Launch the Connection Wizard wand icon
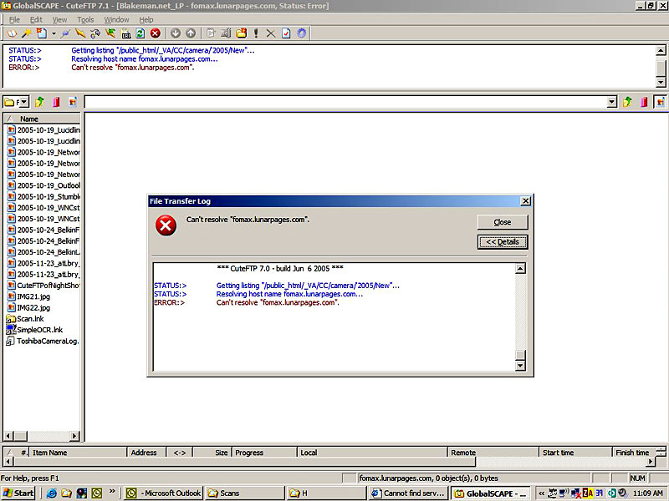This screenshot has height=501, width=669. 26,33
